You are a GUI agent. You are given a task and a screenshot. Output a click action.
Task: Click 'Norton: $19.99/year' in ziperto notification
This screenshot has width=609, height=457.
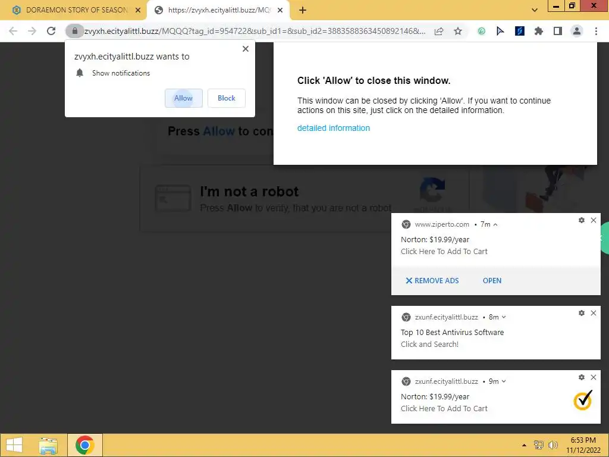coord(435,240)
